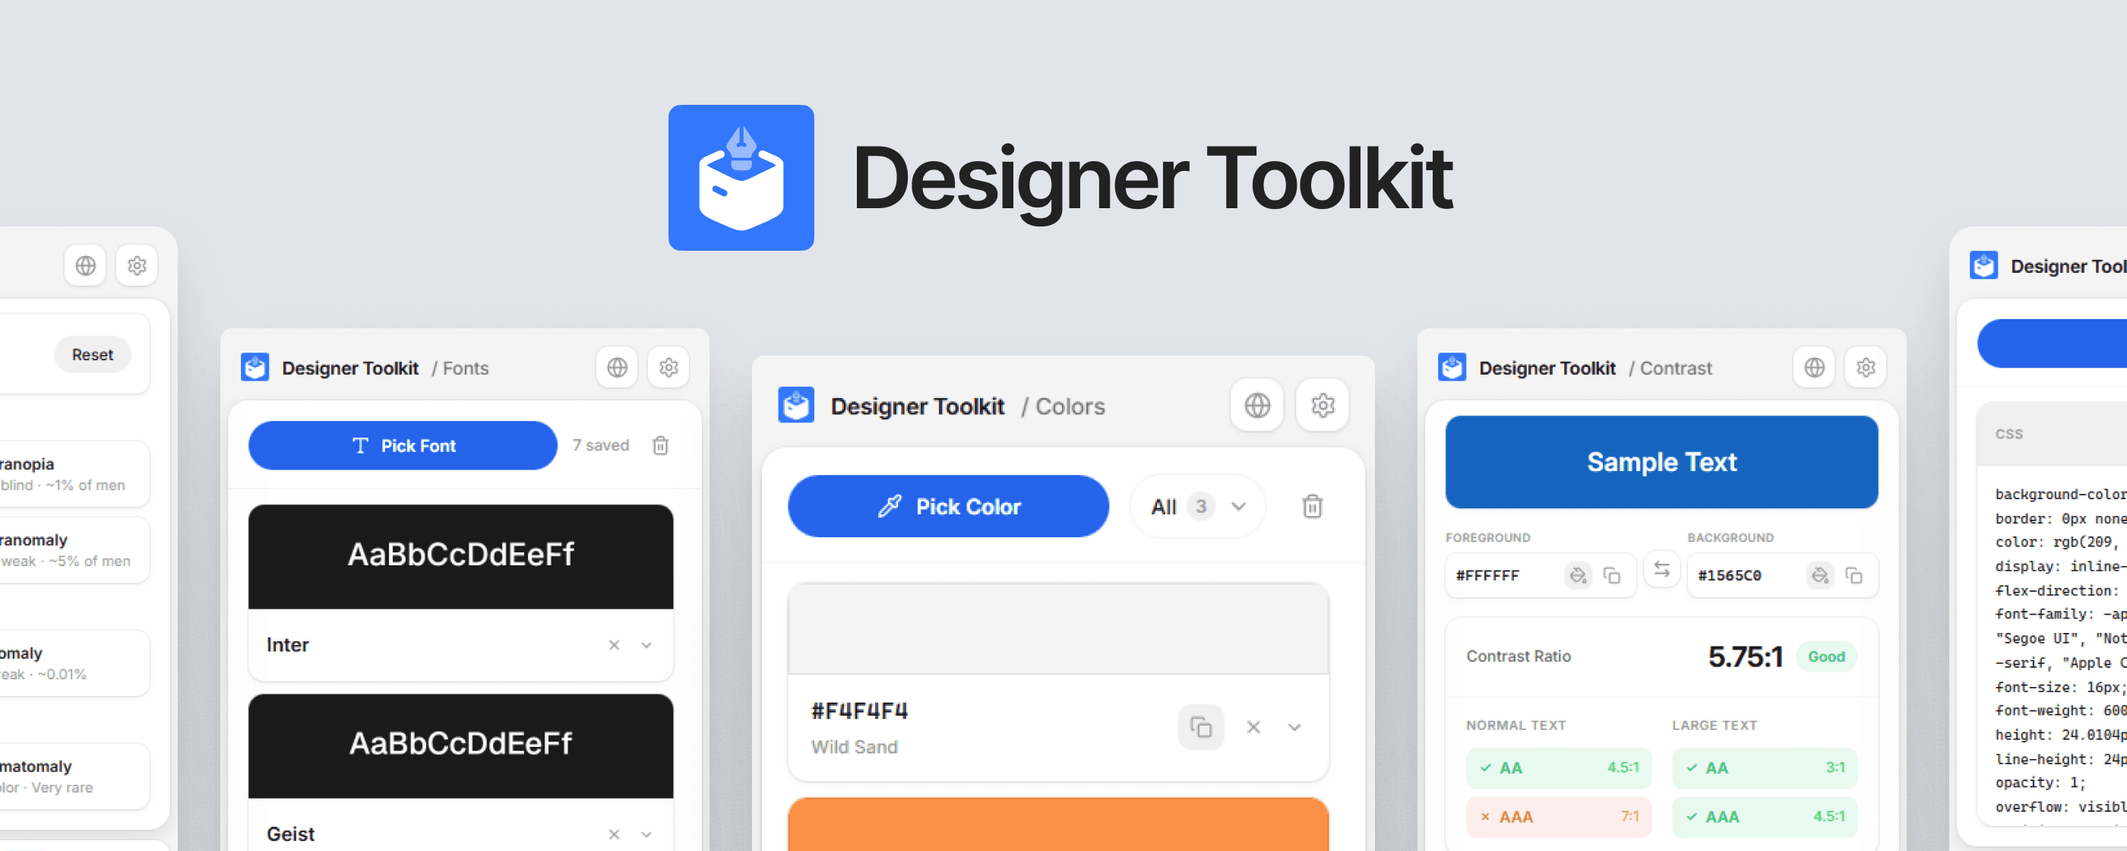The image size is (2127, 851).
Task: Copy the #F4F4F4 Wild Sand swatch
Action: [x=1202, y=727]
